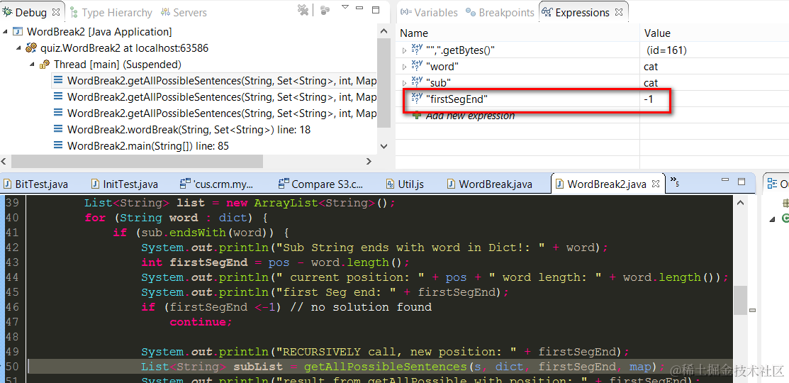The height and width of the screenshot is (383, 789).
Task: Click the stack frame icon for main line 85
Action: tap(58, 146)
